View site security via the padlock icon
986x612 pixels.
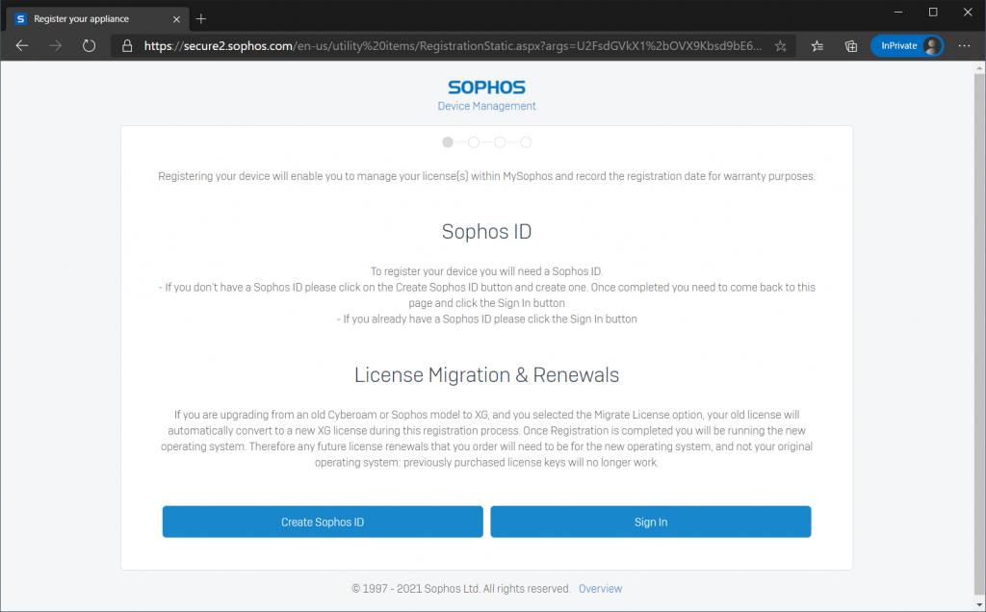[127, 46]
